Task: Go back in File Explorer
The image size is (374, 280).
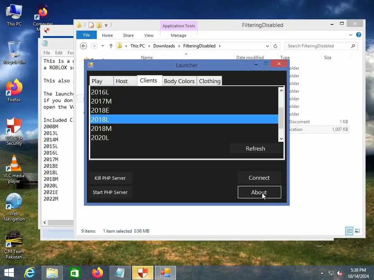Action: [83, 46]
